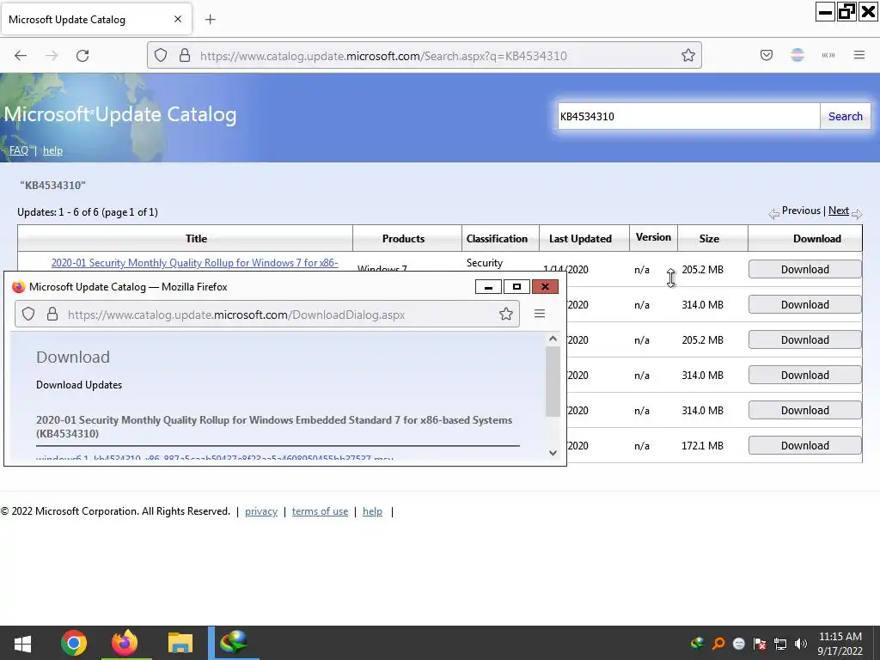Download the first-row Windows 7 x86 rollup
Viewport: 880px width, 660px height.
(x=804, y=269)
